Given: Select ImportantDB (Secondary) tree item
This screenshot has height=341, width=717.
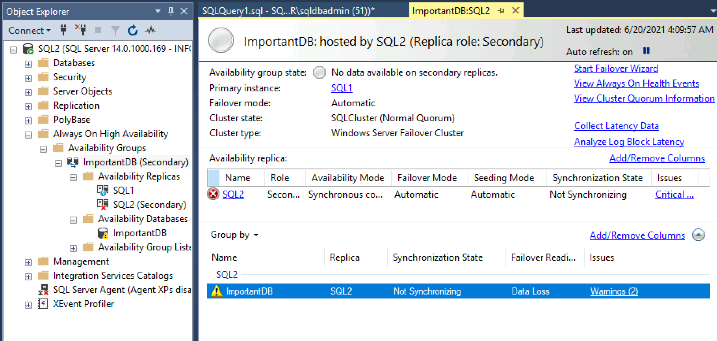Looking at the screenshot, I should click(135, 162).
